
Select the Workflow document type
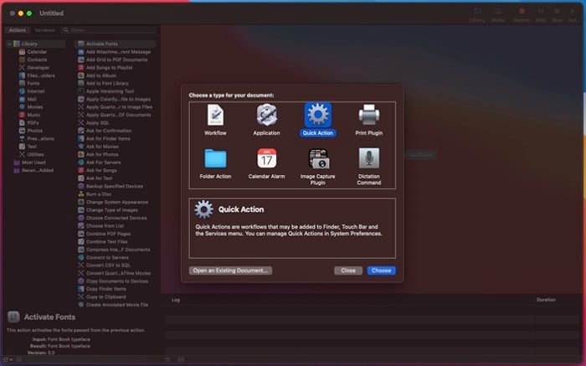[x=215, y=121]
